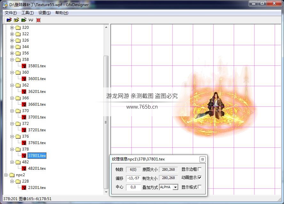Click the 帧数 field showing 6(0)

[x=133, y=169]
